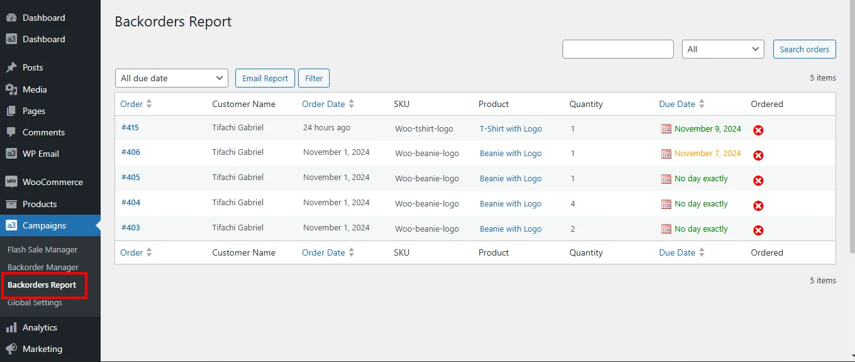855x362 pixels.
Task: Open WooCommerce from the sidebar icon
Action: 11,182
